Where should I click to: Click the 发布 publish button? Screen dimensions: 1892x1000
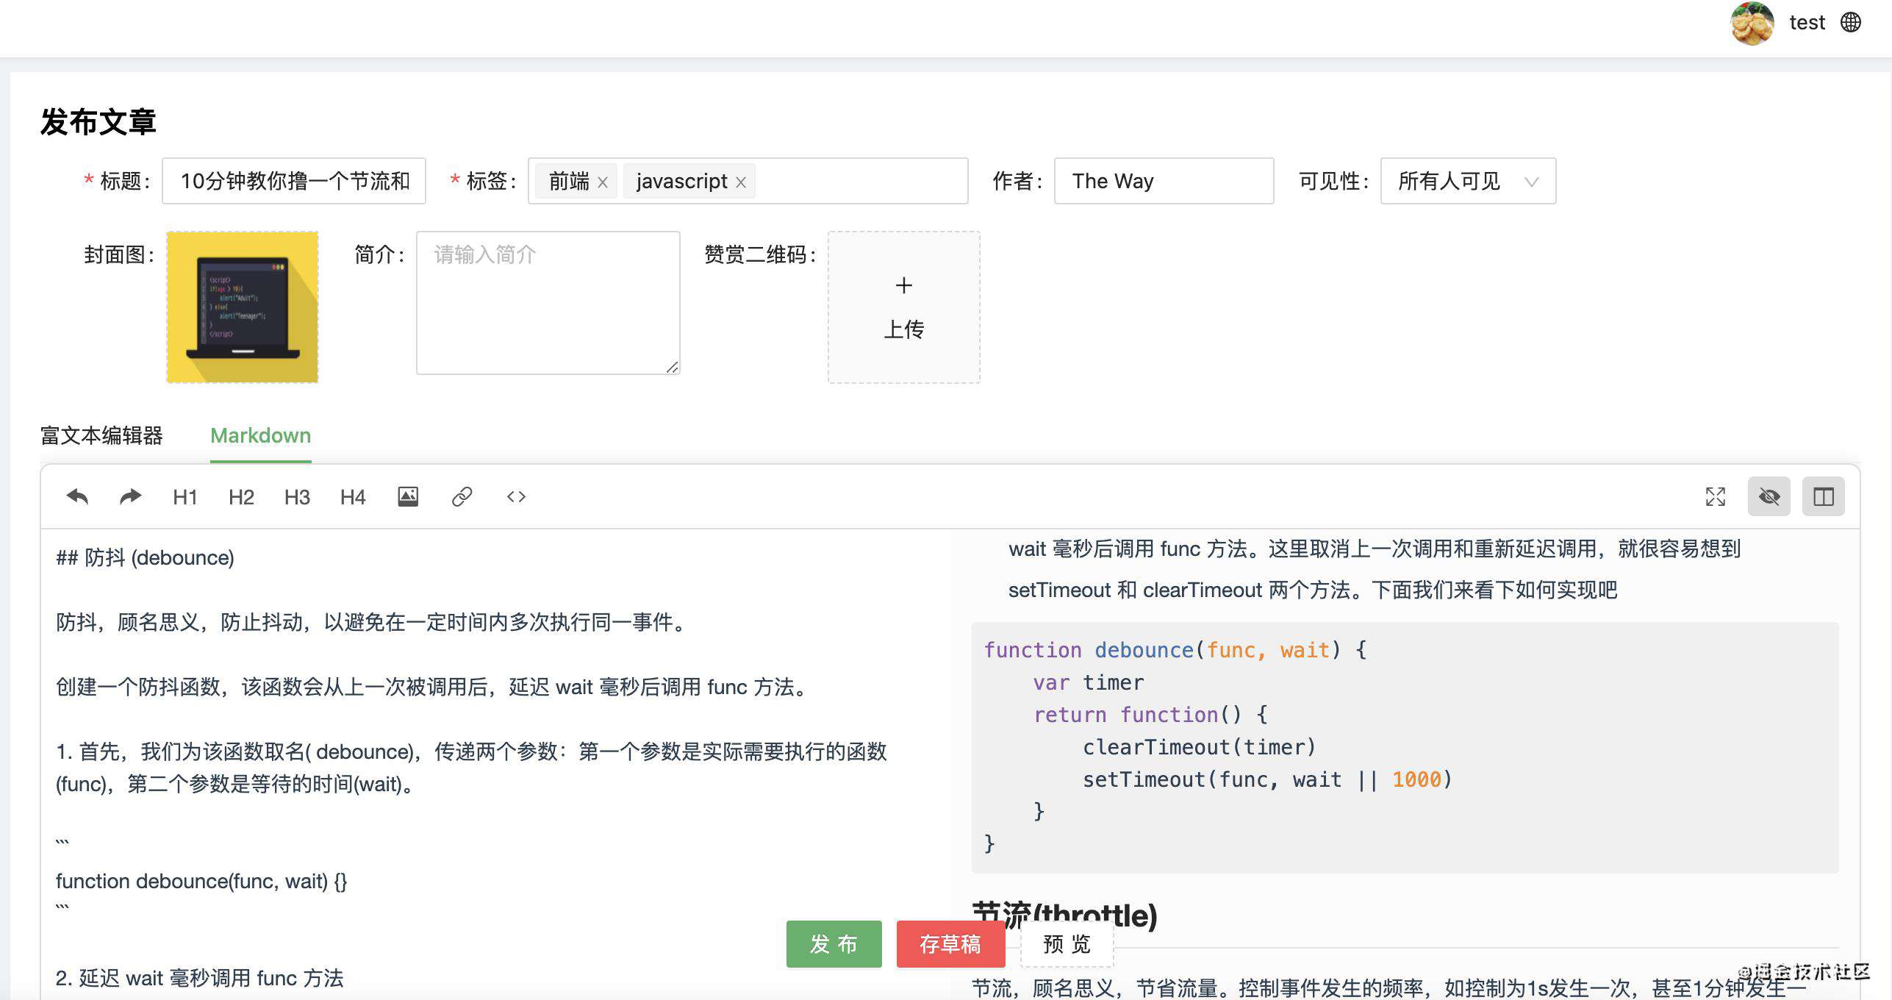pos(834,944)
